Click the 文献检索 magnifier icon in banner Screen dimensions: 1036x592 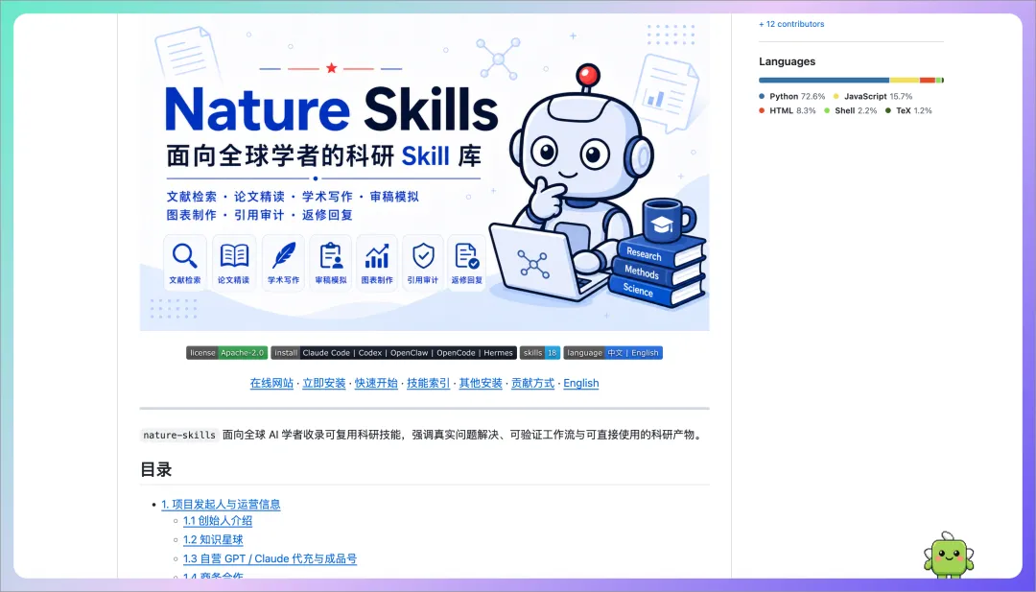pos(184,255)
